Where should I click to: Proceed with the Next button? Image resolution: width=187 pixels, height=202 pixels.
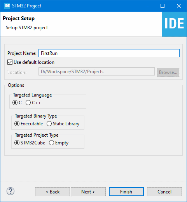(88, 191)
